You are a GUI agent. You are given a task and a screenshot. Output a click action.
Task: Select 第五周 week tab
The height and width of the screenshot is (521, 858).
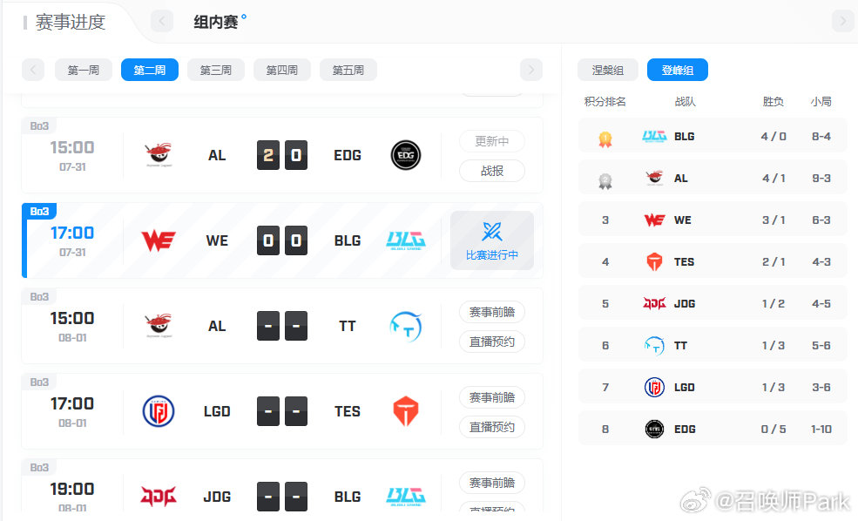coord(348,70)
